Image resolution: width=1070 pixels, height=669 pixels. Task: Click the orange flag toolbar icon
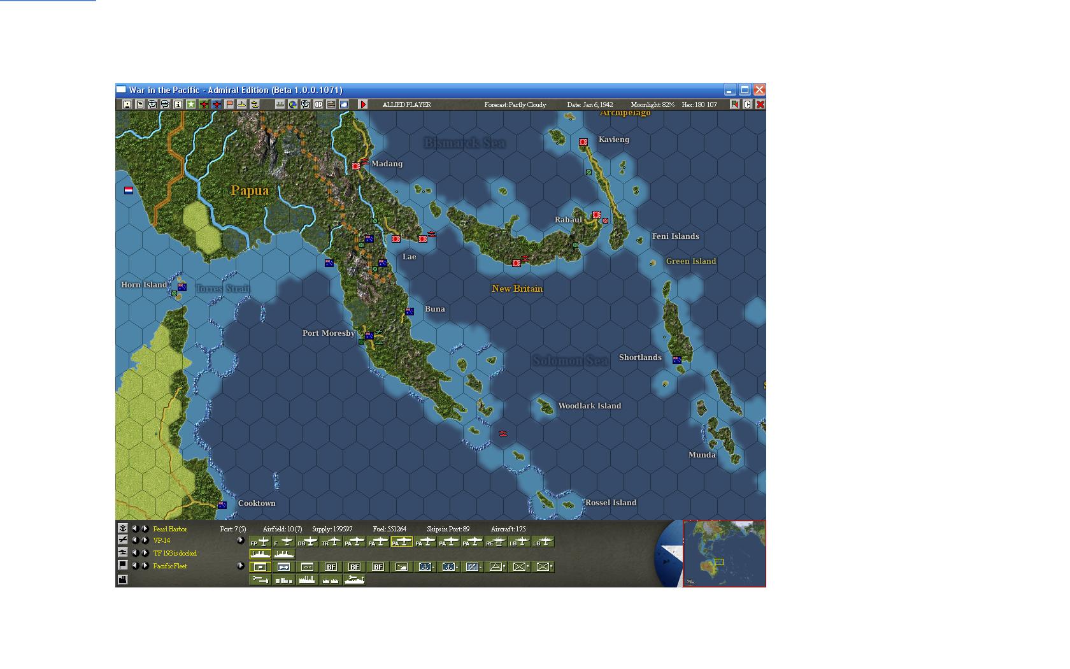tap(229, 104)
